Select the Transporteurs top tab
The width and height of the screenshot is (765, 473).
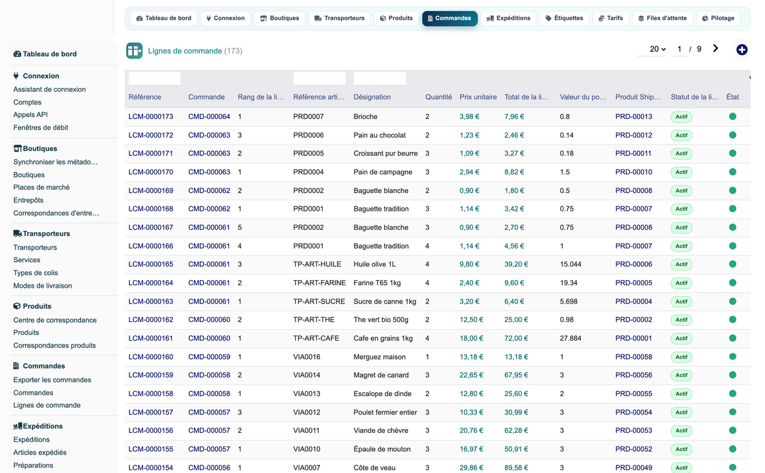340,18
